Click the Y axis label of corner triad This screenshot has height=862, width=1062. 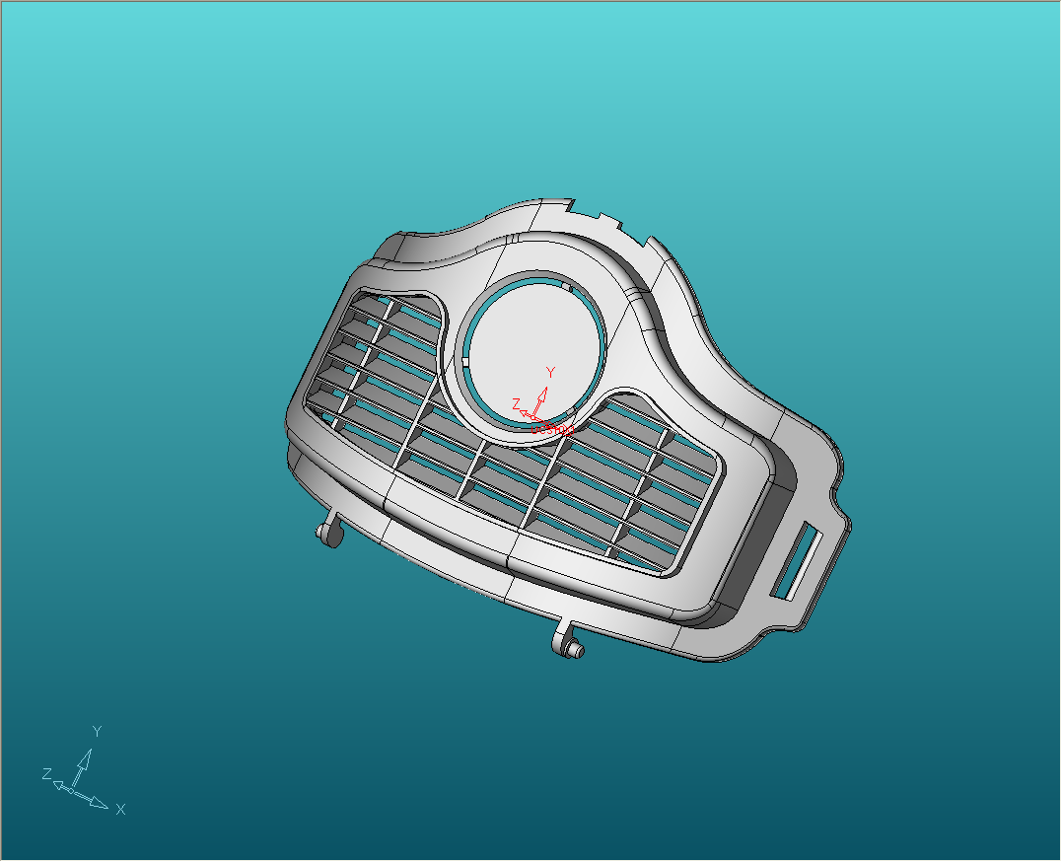click(97, 732)
